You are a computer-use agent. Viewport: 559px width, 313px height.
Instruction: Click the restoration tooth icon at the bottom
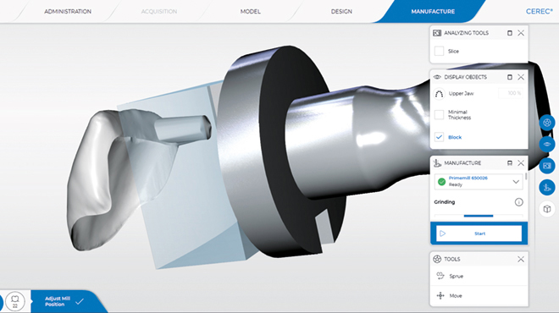click(15, 301)
